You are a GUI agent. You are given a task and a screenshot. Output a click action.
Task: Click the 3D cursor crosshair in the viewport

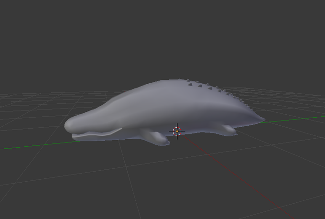[x=177, y=131]
